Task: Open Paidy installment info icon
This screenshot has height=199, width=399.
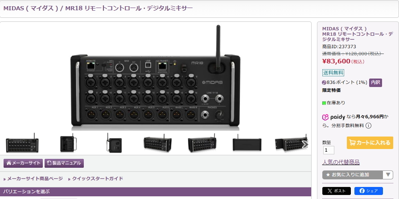Action: [x=368, y=126]
